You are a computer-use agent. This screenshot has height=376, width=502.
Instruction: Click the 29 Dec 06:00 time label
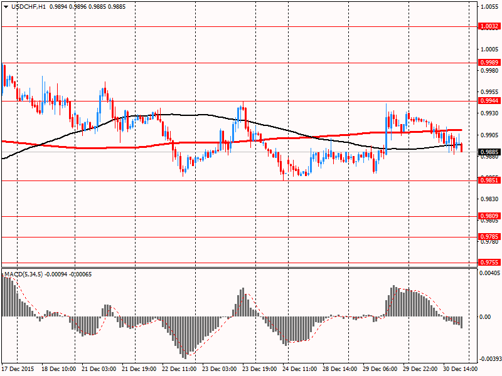point(380,370)
